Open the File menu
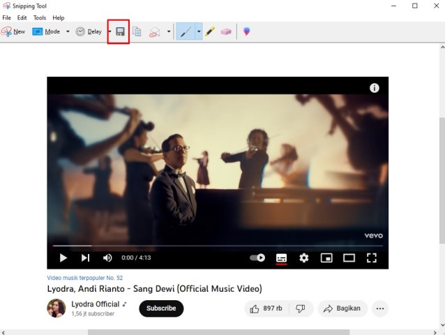This screenshot has width=445, height=335. point(6,17)
